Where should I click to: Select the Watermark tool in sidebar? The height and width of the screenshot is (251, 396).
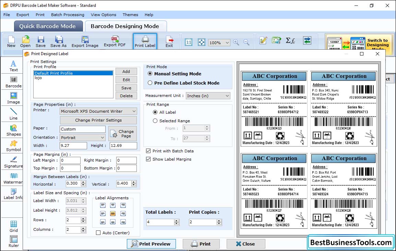coord(13,178)
